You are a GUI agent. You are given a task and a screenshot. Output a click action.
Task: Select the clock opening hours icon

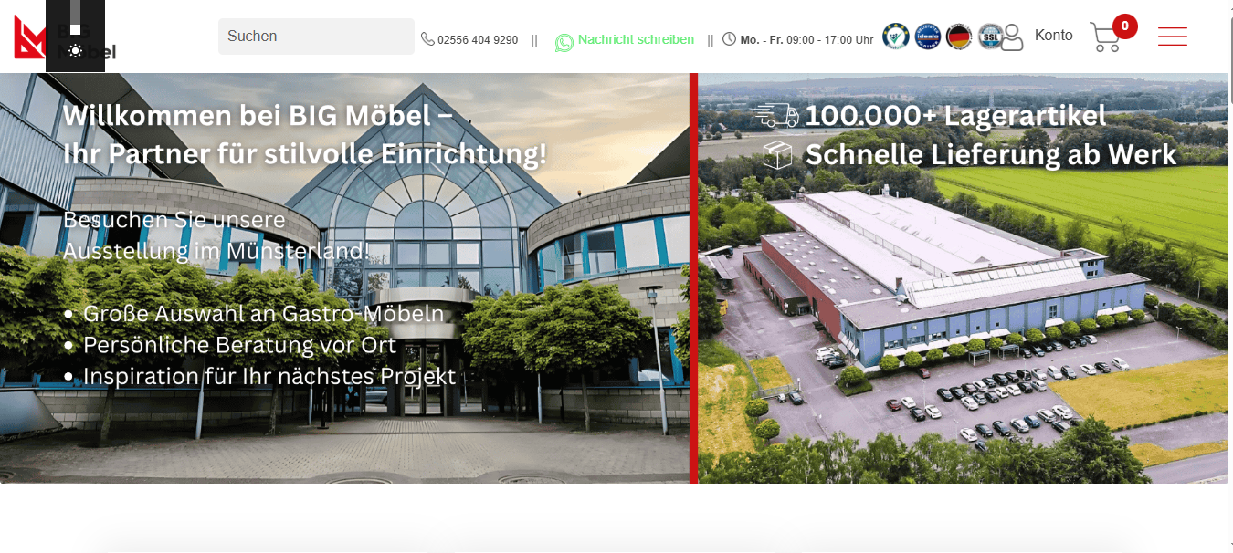[729, 38]
